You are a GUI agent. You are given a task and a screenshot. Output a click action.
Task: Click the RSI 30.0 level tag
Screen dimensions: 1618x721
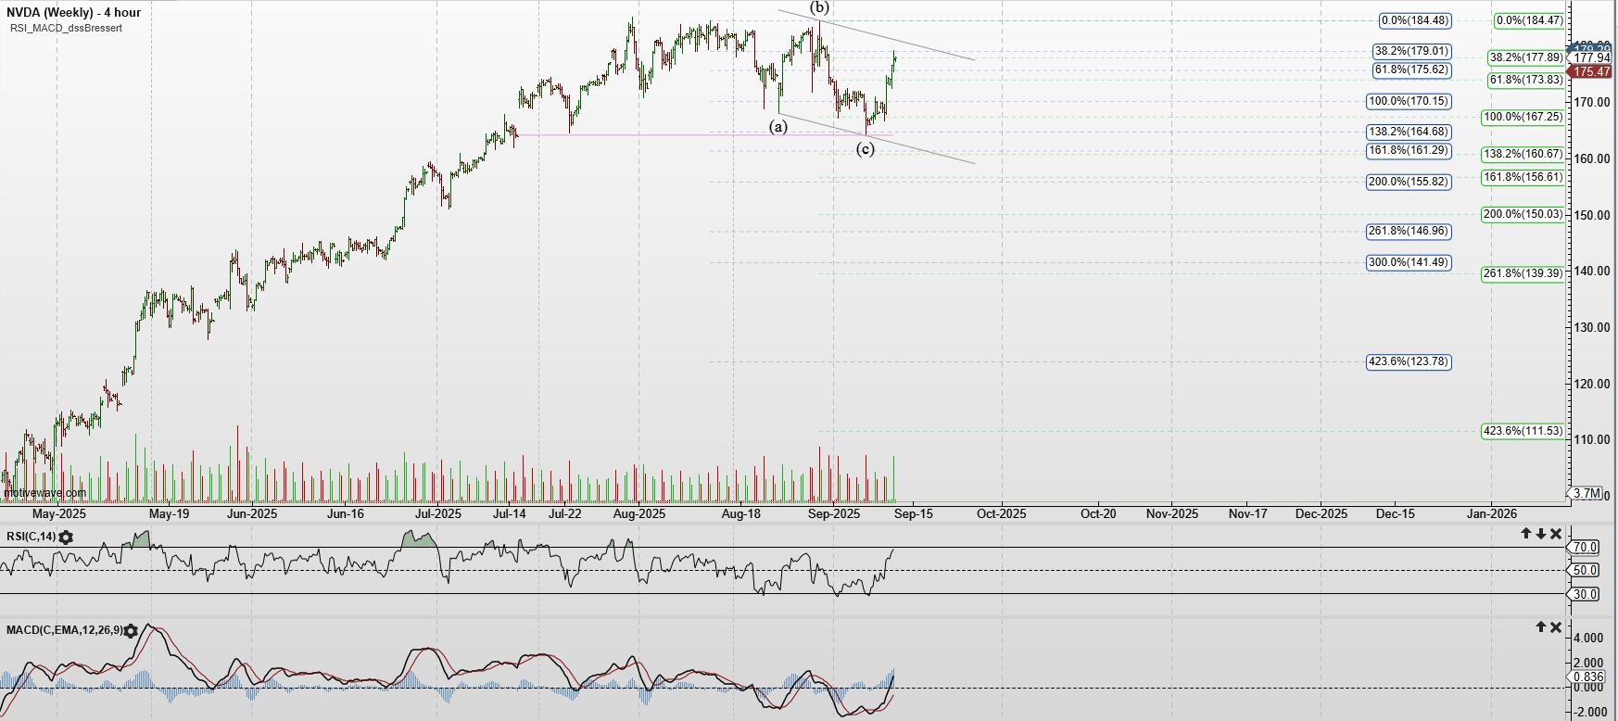pos(1585,594)
